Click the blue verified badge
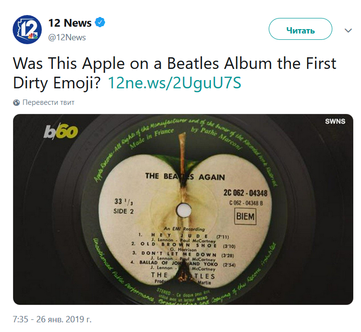361x332 pixels. [100, 22]
